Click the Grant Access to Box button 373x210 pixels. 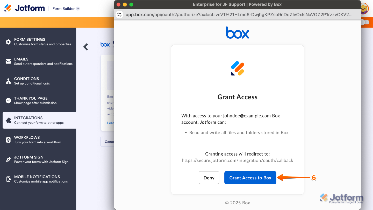pyautogui.click(x=250, y=178)
